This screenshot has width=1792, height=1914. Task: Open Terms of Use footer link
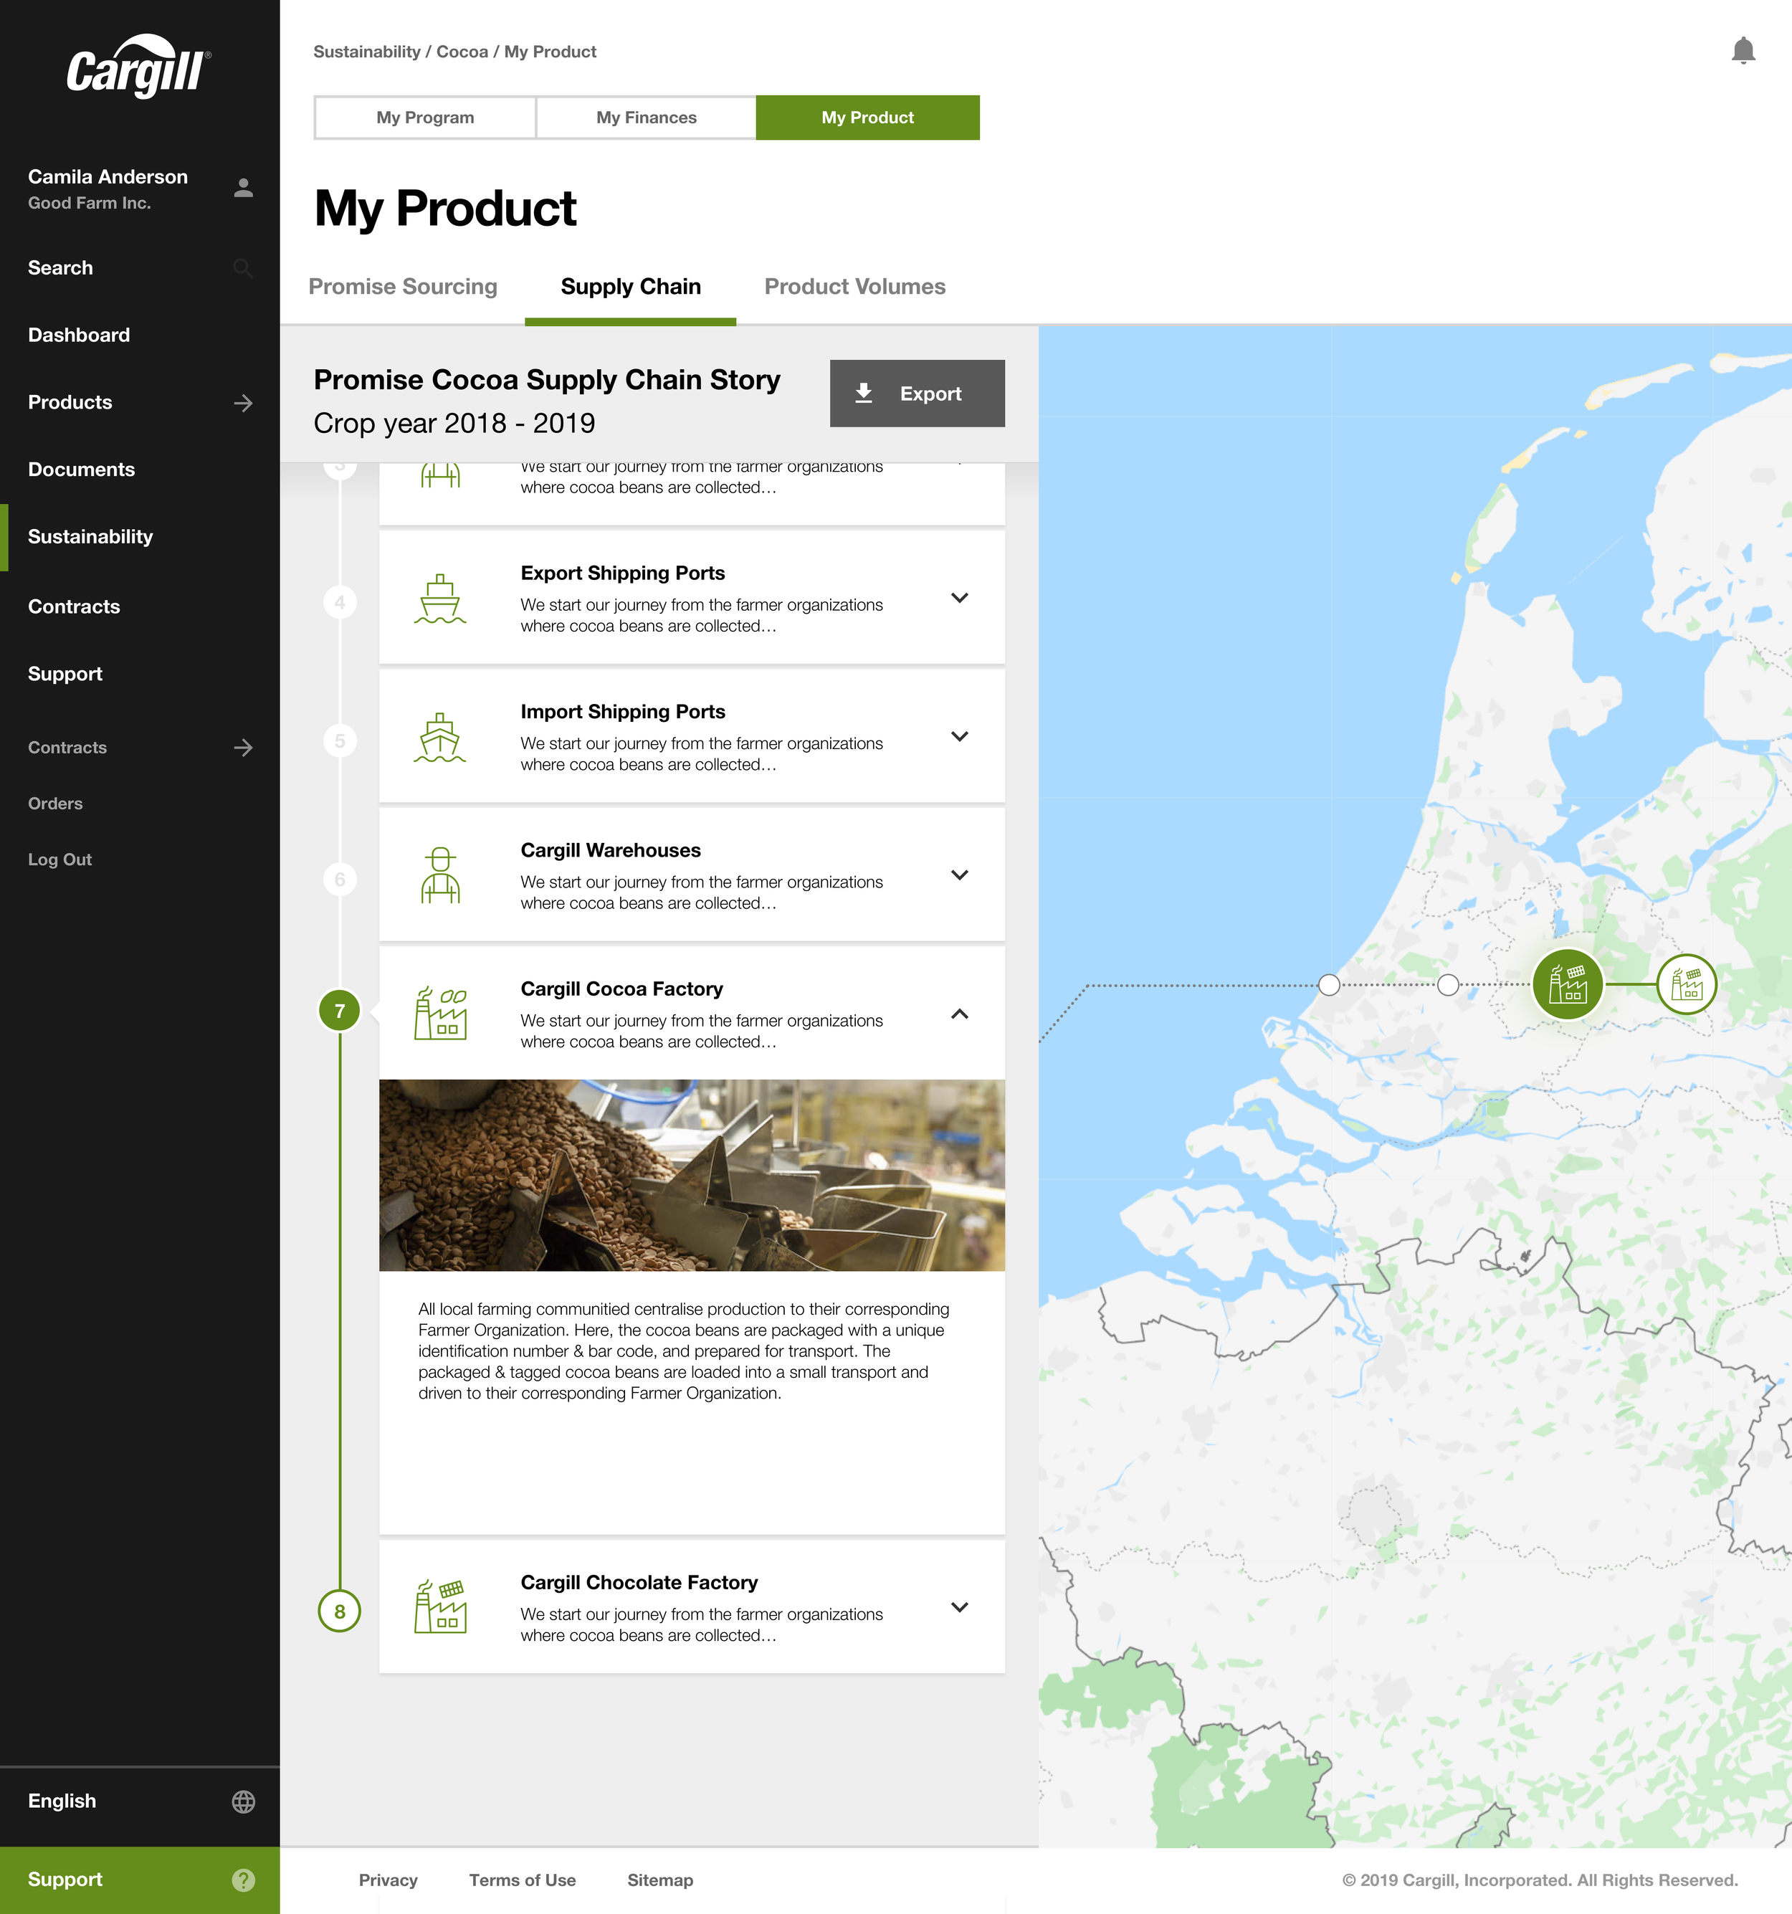pos(523,1880)
